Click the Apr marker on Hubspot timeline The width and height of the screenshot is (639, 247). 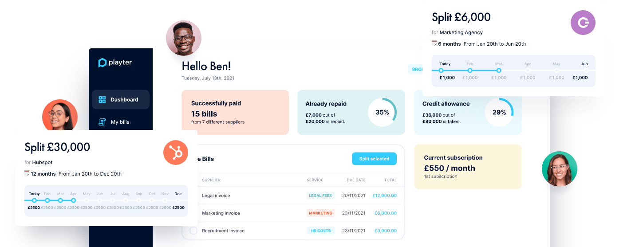coord(74,200)
